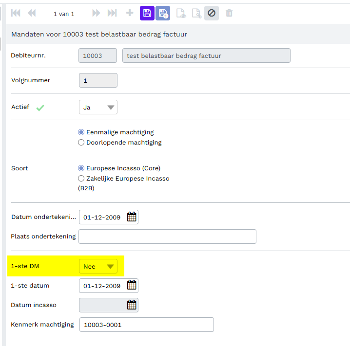Go to the first record

pos(16,13)
